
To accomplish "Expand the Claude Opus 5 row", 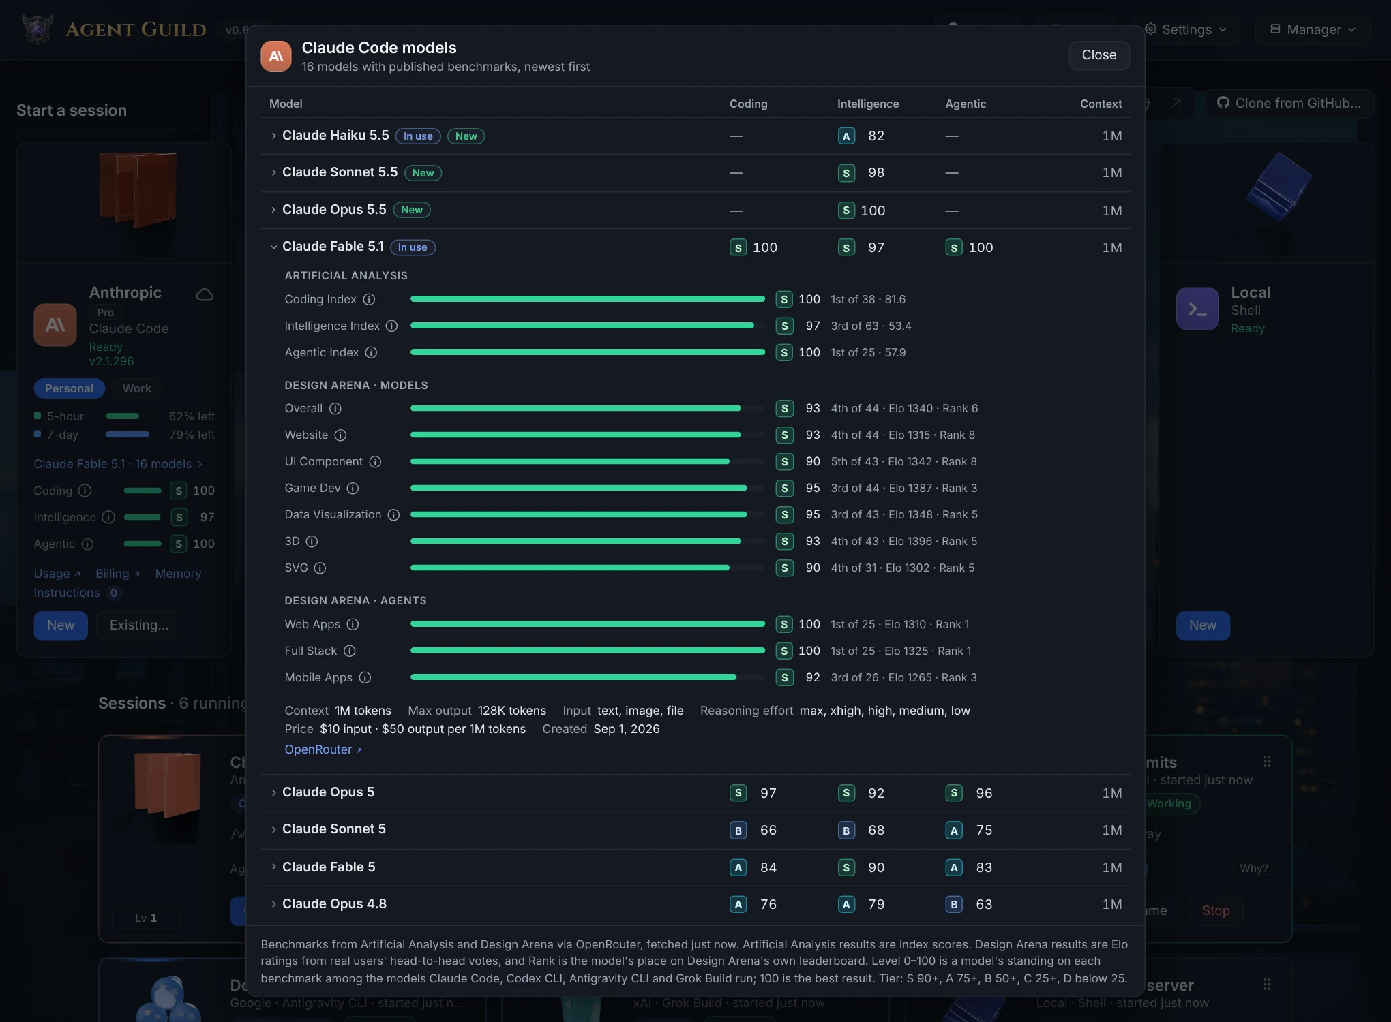I will pos(695,792).
